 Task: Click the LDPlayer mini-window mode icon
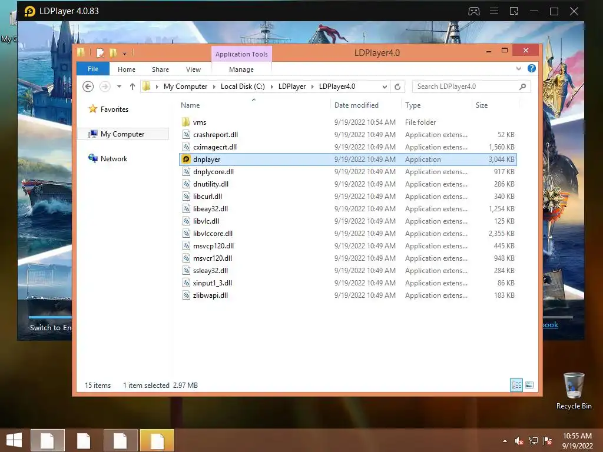click(513, 11)
